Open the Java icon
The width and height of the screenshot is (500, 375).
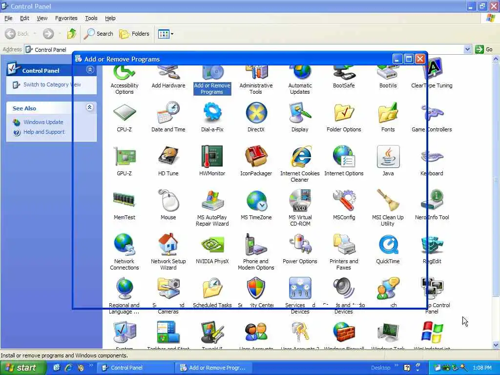[388, 157]
